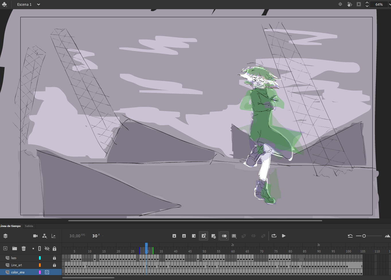Click the New Layer icon

[5, 248]
